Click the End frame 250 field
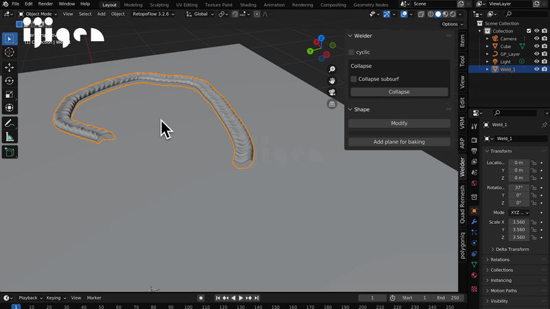550x309 pixels. (x=449, y=298)
